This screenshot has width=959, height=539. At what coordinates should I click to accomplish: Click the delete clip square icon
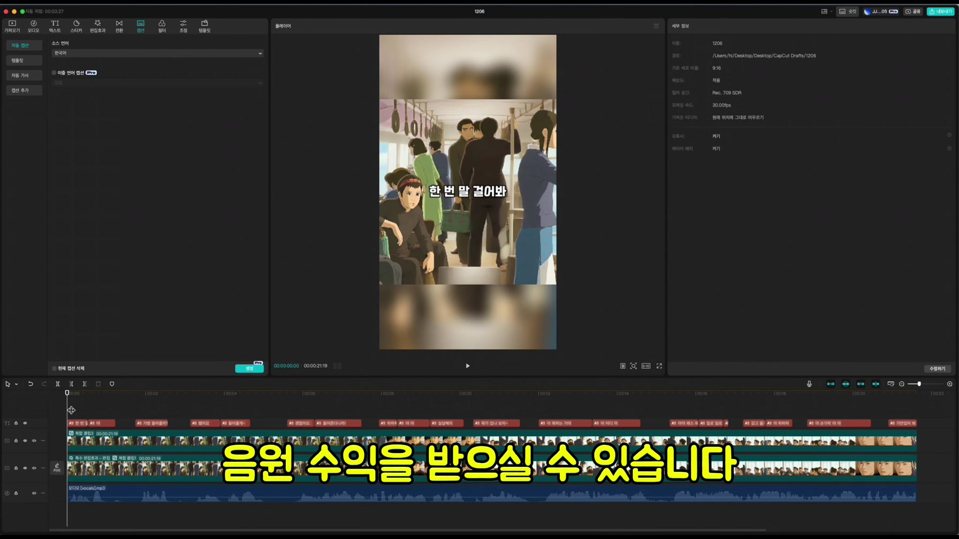98,384
